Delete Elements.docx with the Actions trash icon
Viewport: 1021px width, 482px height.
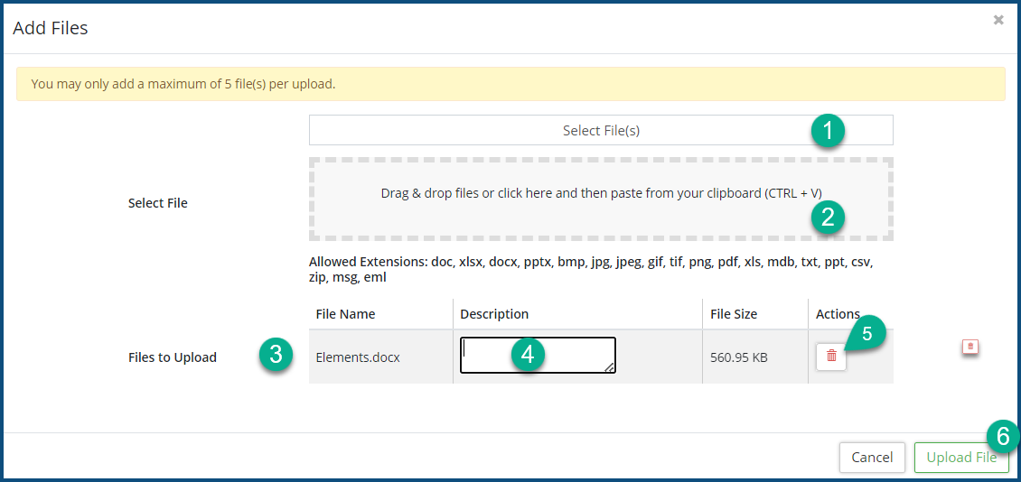click(x=831, y=357)
